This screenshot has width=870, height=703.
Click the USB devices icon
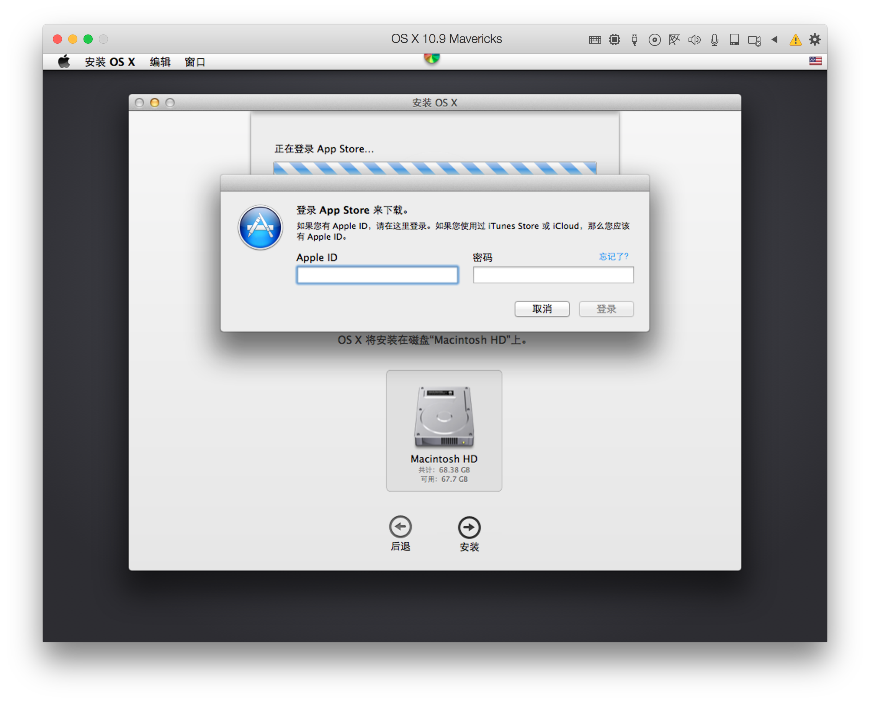(x=634, y=40)
